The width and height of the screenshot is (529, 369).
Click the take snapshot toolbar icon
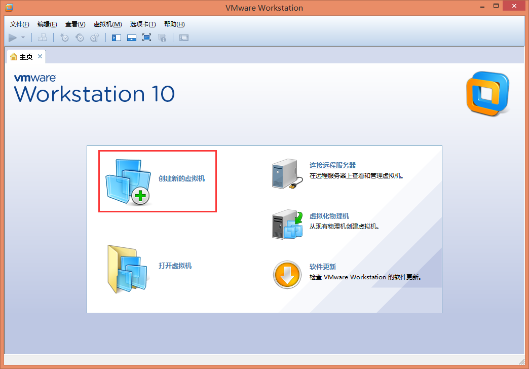click(x=64, y=38)
